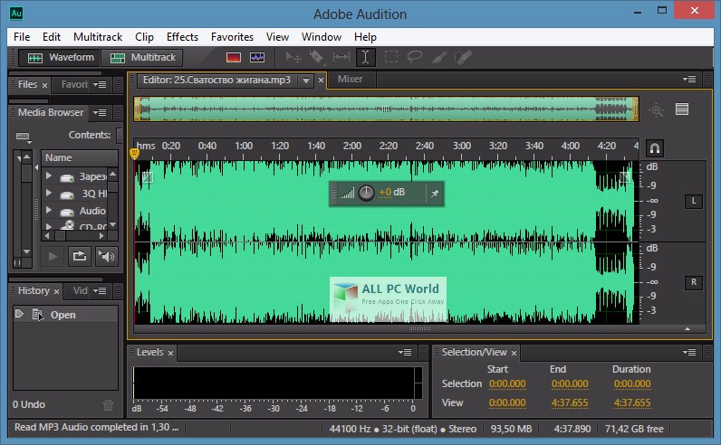
Task: Switch to the Video tab
Action: pyautogui.click(x=80, y=290)
